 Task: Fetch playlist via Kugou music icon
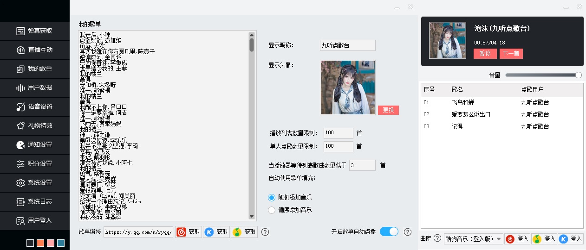(x=216, y=232)
